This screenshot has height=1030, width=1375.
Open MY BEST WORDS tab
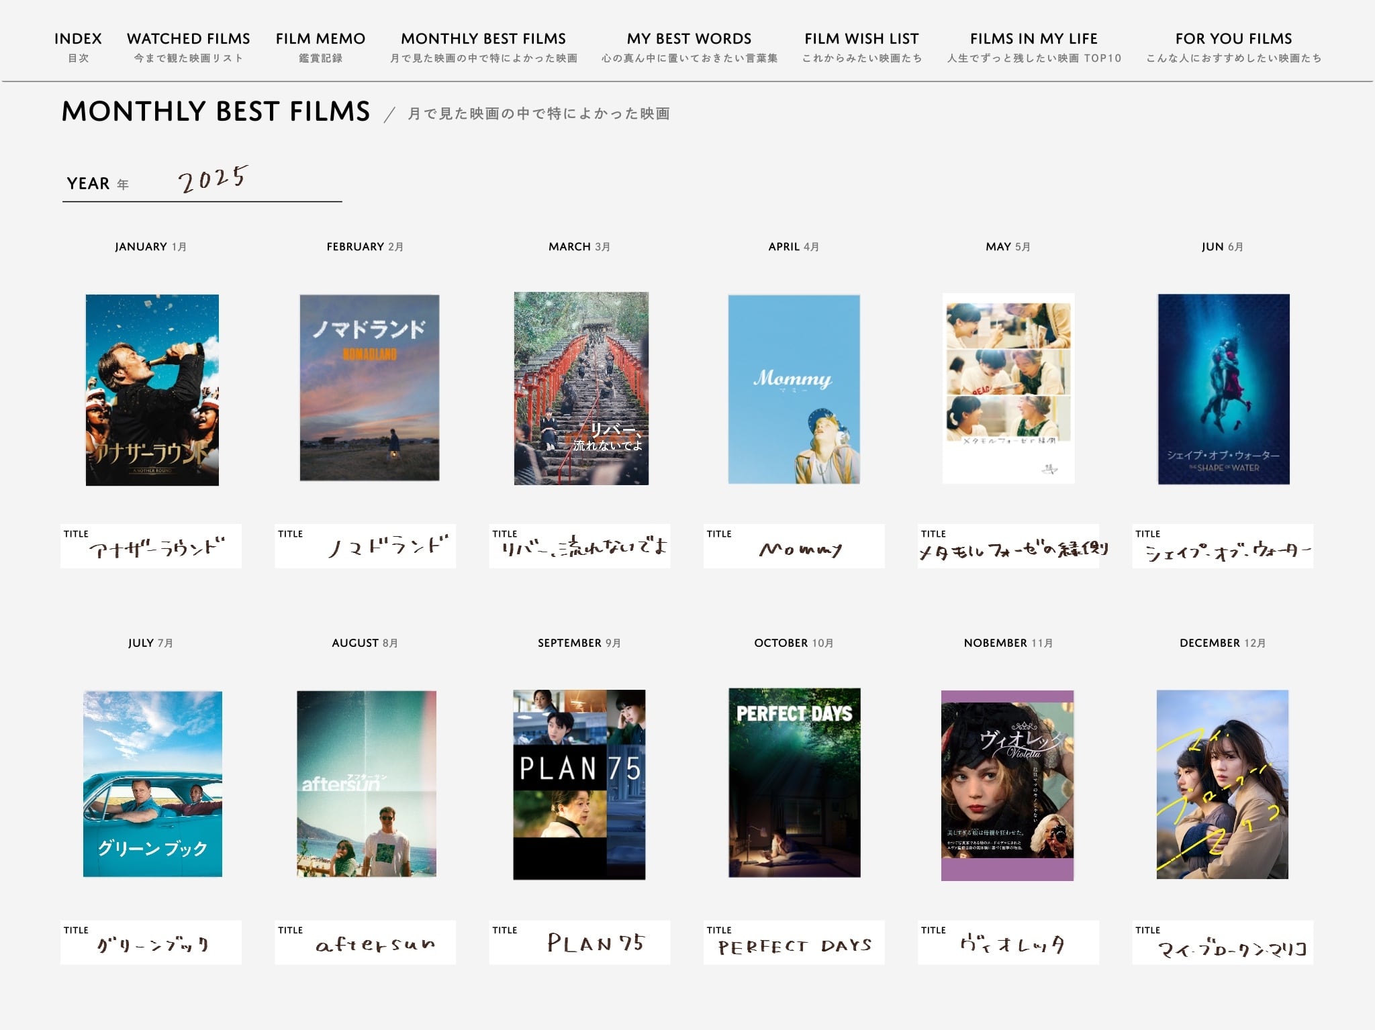tap(689, 46)
